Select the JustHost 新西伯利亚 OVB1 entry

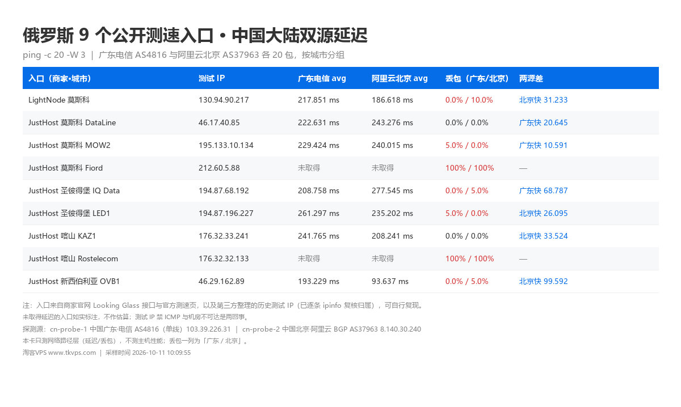point(74,281)
